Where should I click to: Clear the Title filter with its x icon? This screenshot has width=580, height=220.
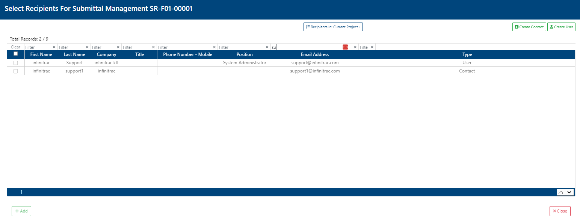[153, 47]
